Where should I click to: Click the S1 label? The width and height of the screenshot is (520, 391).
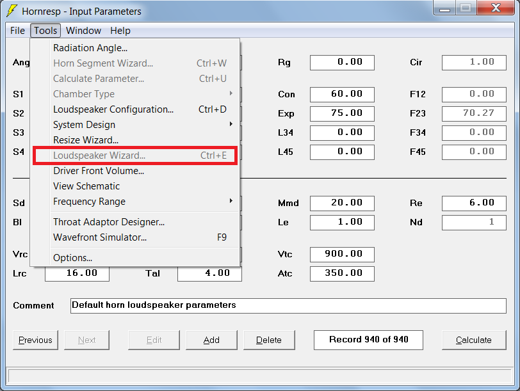pos(18,95)
